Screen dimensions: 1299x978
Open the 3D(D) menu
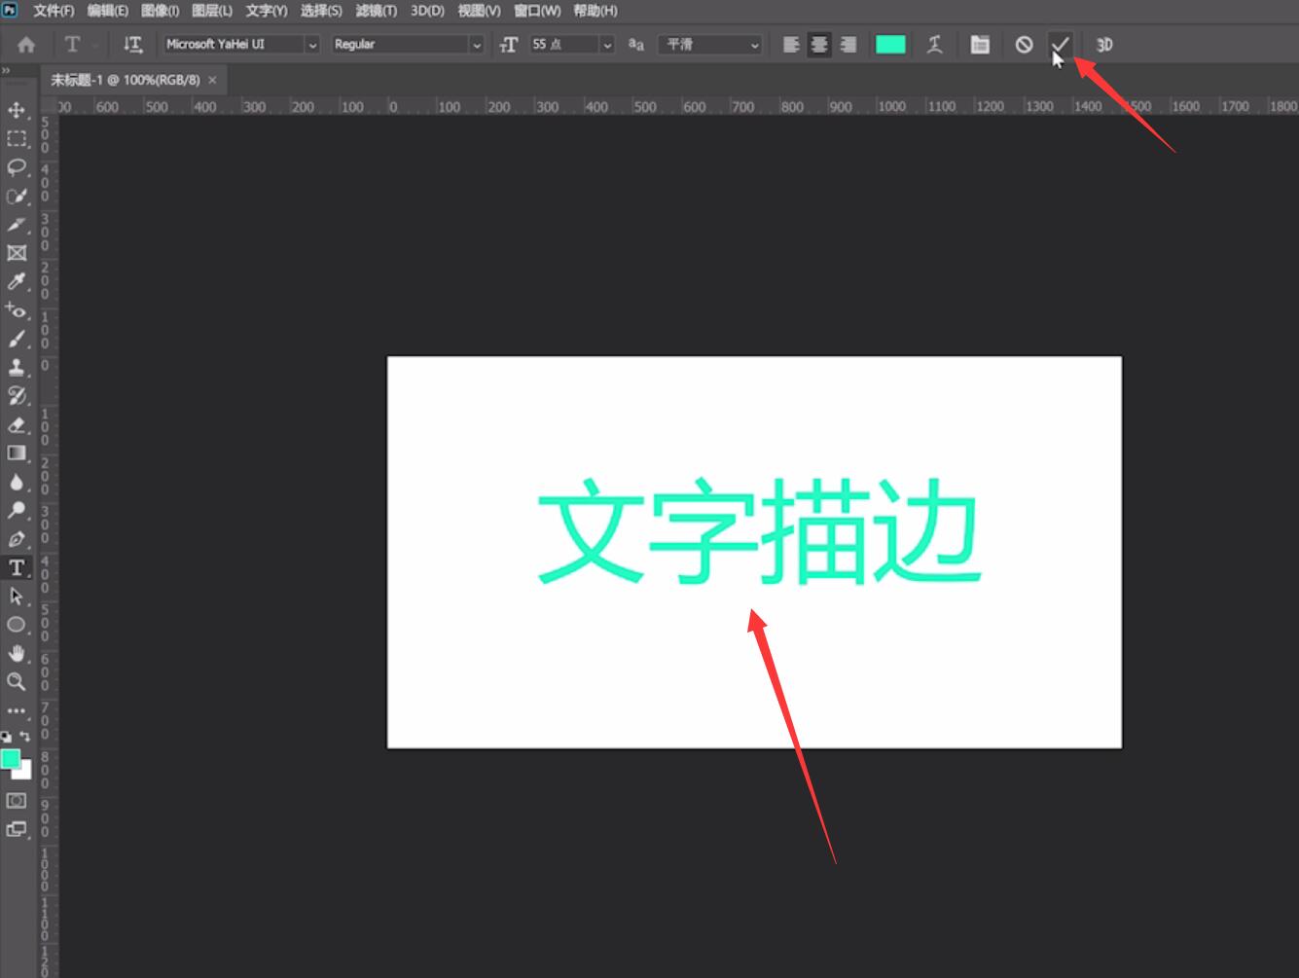[427, 11]
